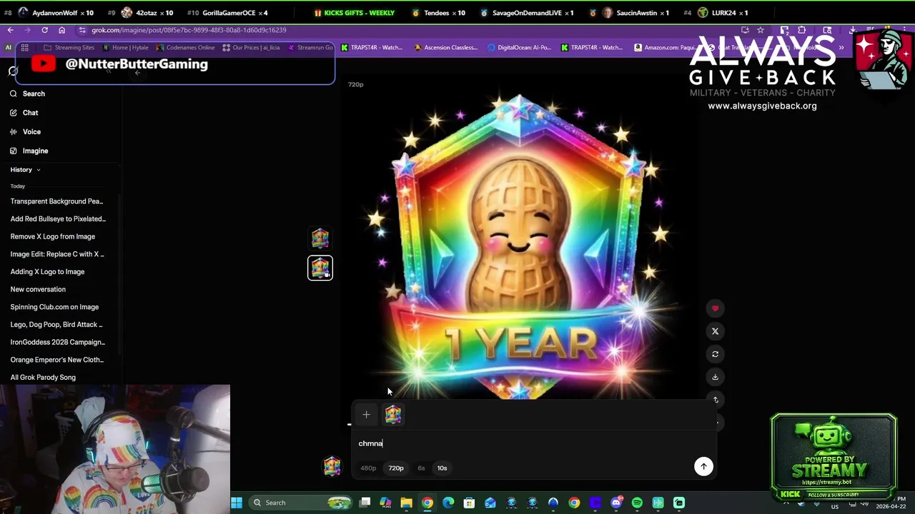The height and width of the screenshot is (514, 915).
Task: Submit the prompt with the up arrow
Action: (x=703, y=466)
